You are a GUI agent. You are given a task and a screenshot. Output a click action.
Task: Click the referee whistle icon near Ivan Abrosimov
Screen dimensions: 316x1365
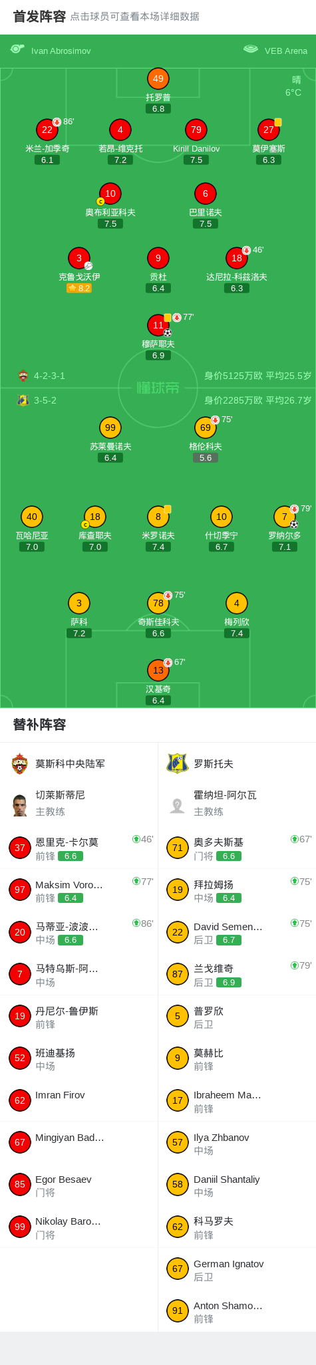tap(17, 49)
